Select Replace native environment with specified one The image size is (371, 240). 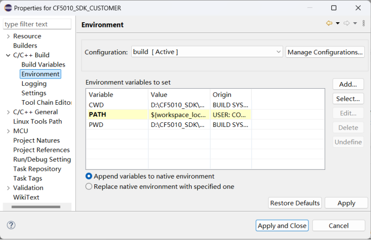[89, 186]
